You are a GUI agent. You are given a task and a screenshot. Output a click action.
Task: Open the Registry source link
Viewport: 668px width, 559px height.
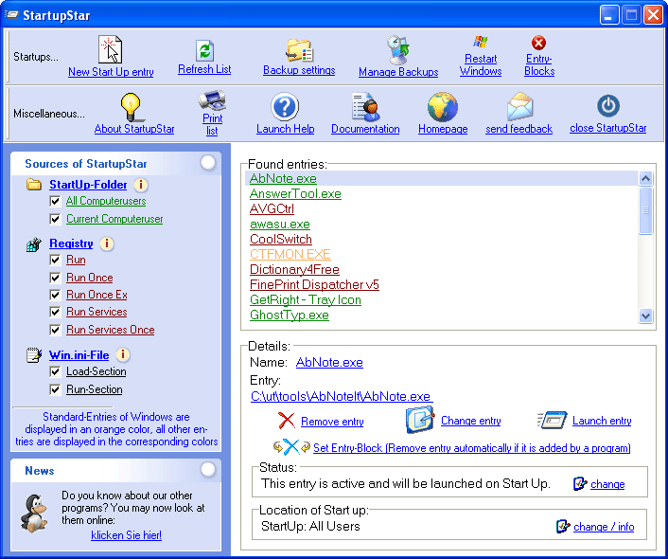tap(71, 243)
